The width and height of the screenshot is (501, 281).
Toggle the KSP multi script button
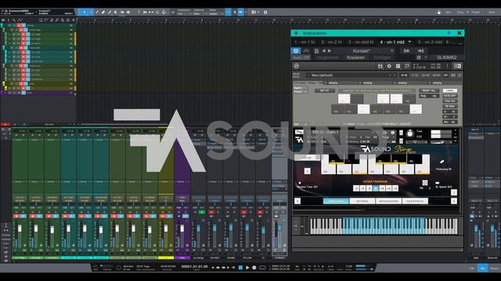tap(445, 76)
